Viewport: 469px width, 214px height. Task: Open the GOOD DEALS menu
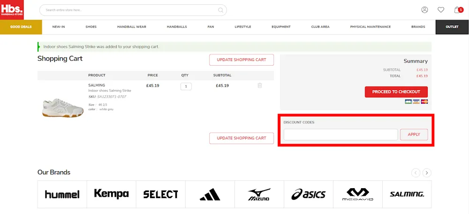coord(21,27)
